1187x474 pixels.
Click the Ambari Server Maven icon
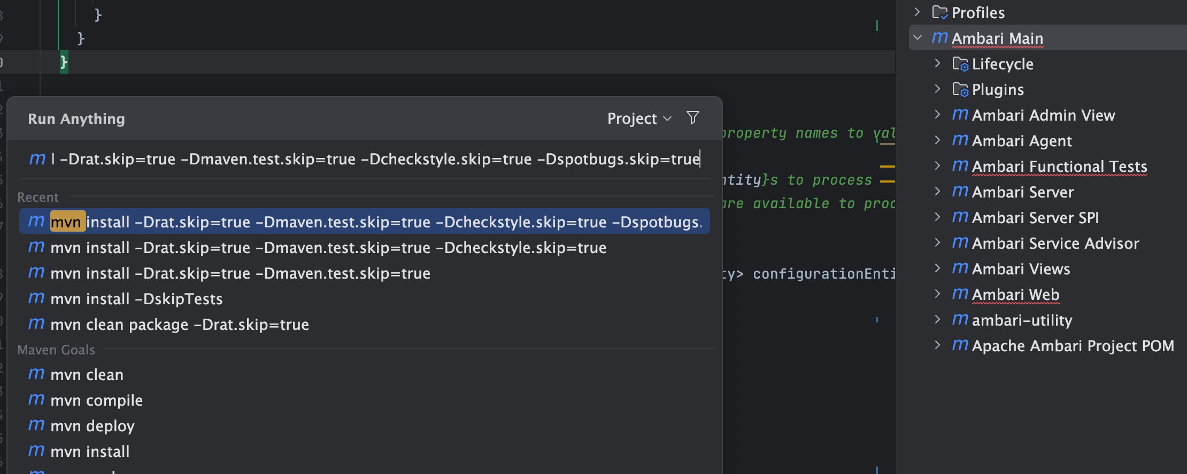point(960,191)
